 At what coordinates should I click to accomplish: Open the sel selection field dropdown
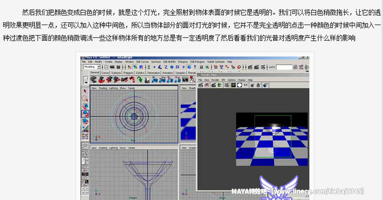coord(272,67)
